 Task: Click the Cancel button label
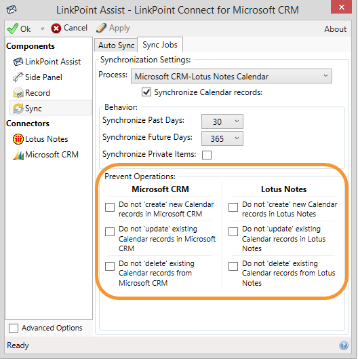pos(75,28)
